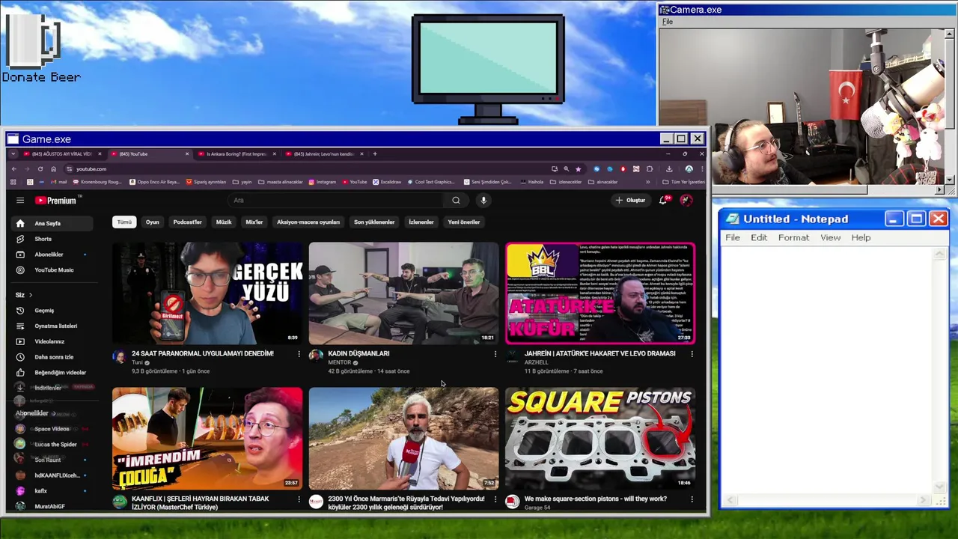
Task: Select the Son yüklenenler filter chip
Action: 374,222
